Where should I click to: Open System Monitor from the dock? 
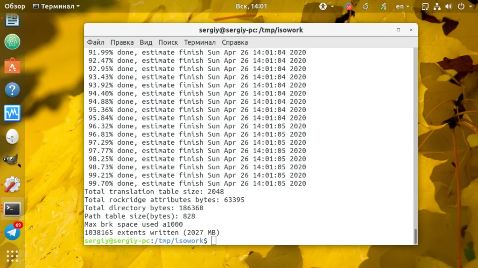12,114
